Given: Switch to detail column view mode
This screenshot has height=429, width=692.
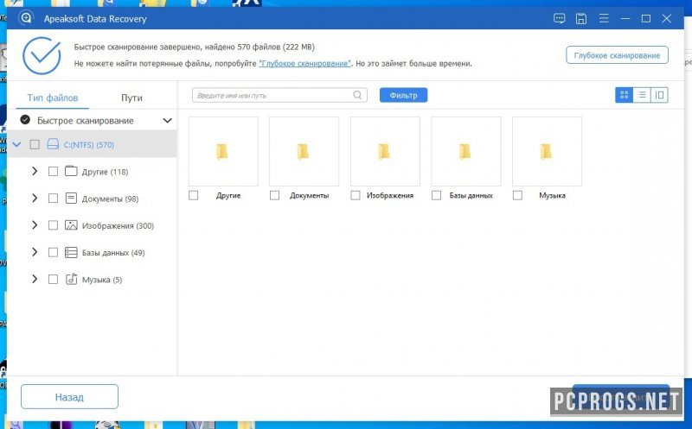Looking at the screenshot, I should tap(659, 95).
